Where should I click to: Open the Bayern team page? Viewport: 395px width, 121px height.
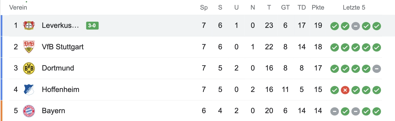point(53,111)
